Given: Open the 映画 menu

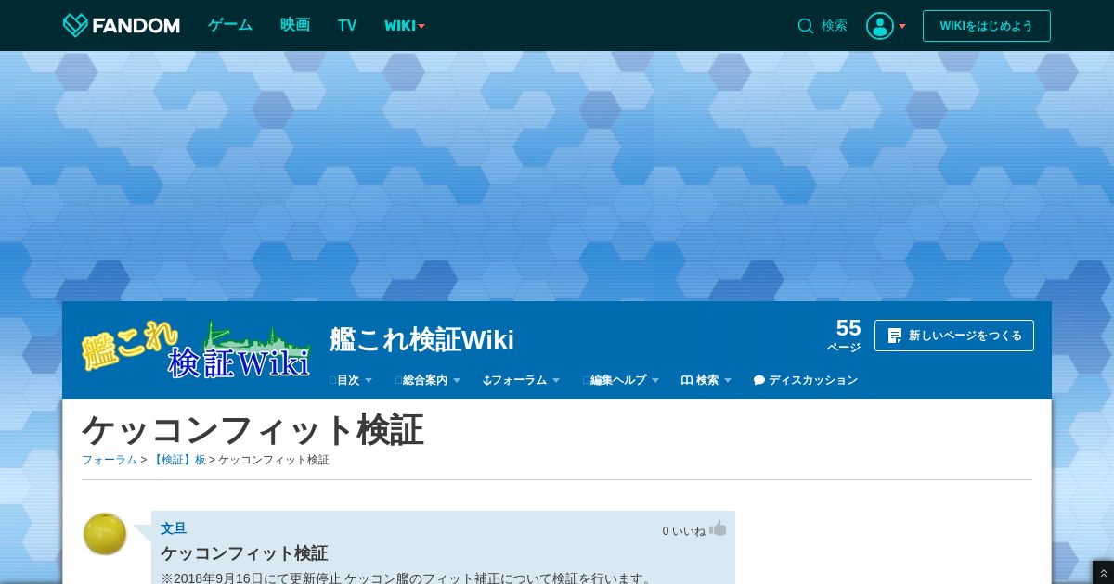Looking at the screenshot, I should click(295, 25).
